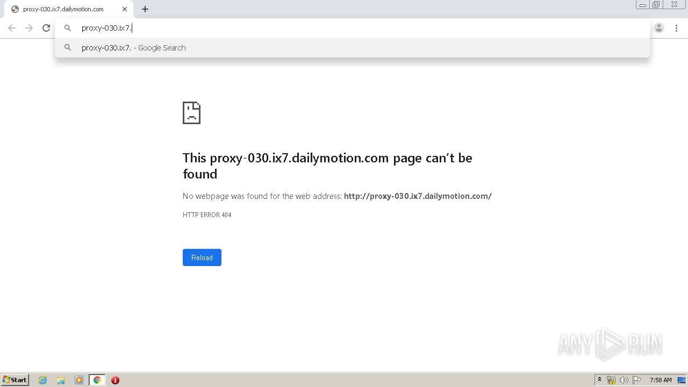This screenshot has width=688, height=387.
Task: Click the sad page error icon
Action: click(x=191, y=113)
